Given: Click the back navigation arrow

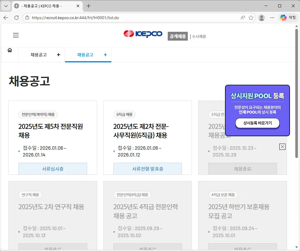Looking at the screenshot, I should point(6,17).
